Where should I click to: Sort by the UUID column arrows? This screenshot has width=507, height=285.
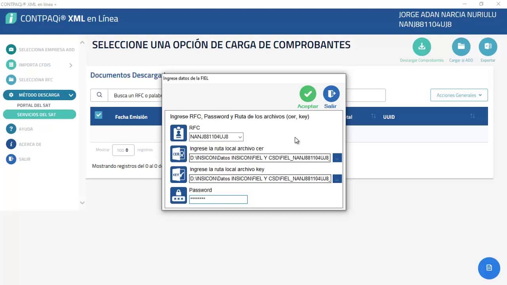[473, 116]
